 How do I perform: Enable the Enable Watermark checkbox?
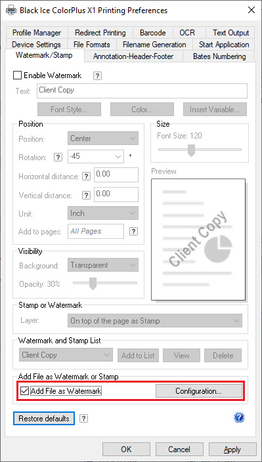click(17, 75)
